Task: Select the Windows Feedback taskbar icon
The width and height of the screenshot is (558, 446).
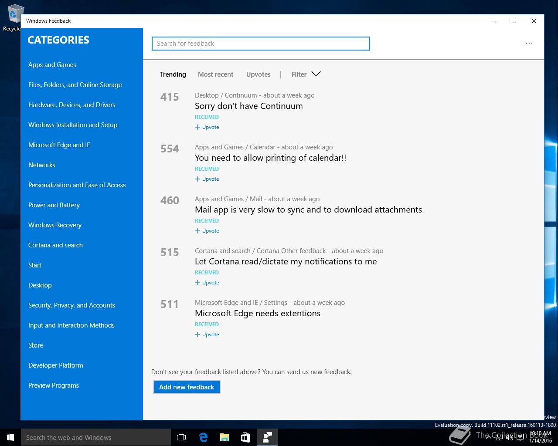Action: 267,437
